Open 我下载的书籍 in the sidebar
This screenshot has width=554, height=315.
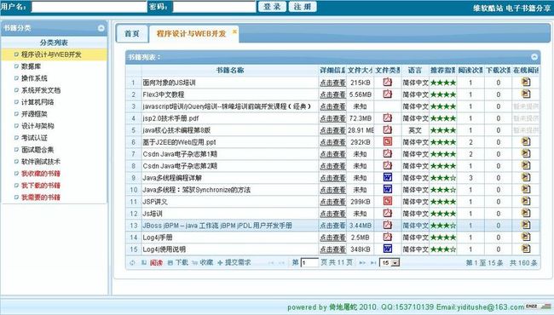pos(41,186)
